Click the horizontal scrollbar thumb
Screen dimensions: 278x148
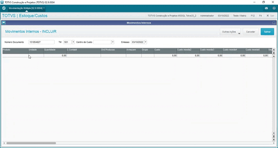coord(31,143)
